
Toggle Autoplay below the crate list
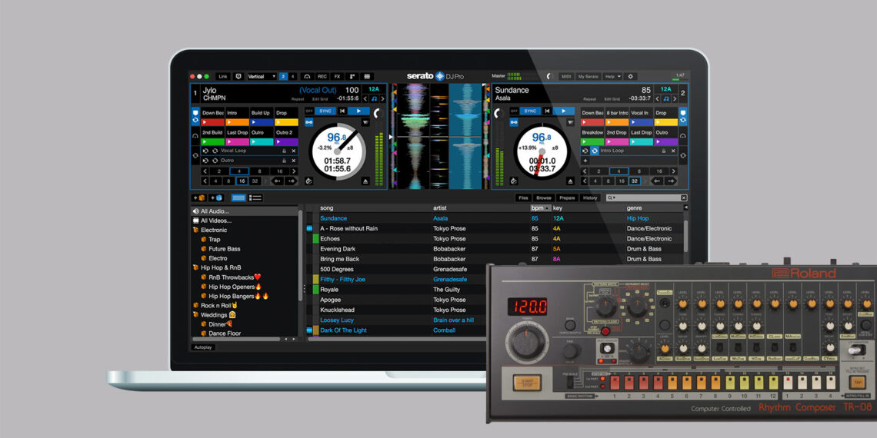click(x=203, y=347)
